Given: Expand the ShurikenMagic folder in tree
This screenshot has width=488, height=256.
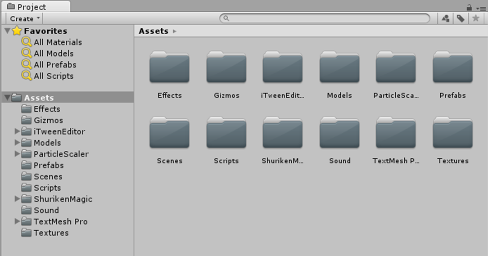Looking at the screenshot, I should click(17, 199).
